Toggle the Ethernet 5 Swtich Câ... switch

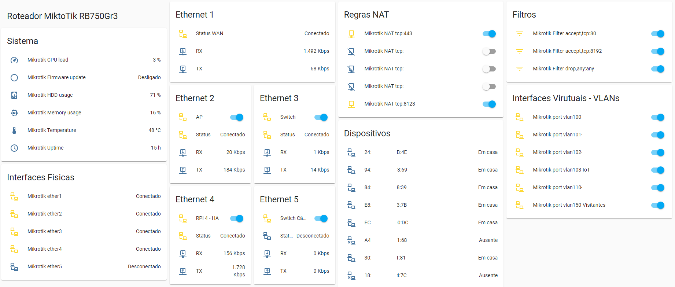[x=321, y=218]
